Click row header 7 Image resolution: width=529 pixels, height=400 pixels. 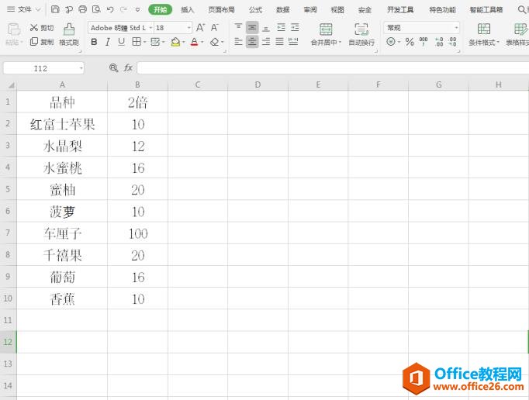[x=8, y=233]
